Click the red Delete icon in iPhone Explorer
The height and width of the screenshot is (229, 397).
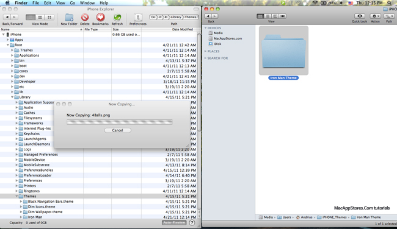pyautogui.click(x=85, y=18)
